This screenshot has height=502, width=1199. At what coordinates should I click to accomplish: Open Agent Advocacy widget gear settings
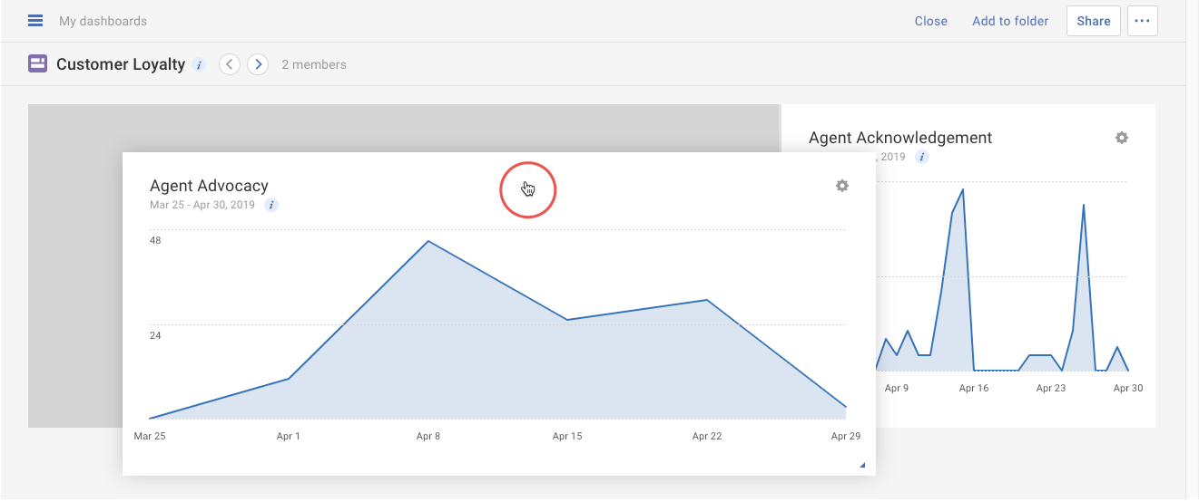[842, 186]
